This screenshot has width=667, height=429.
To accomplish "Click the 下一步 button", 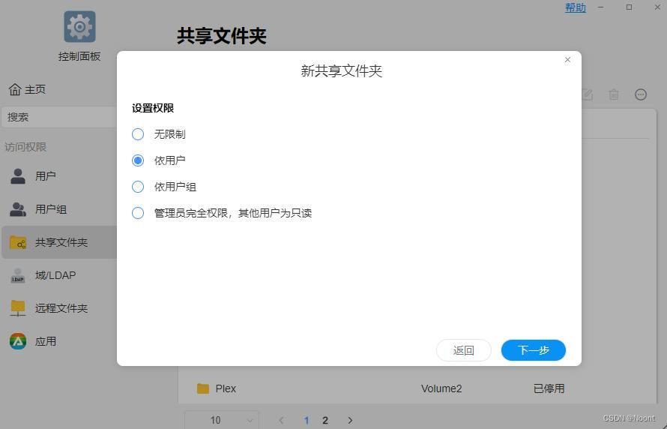I will [533, 350].
